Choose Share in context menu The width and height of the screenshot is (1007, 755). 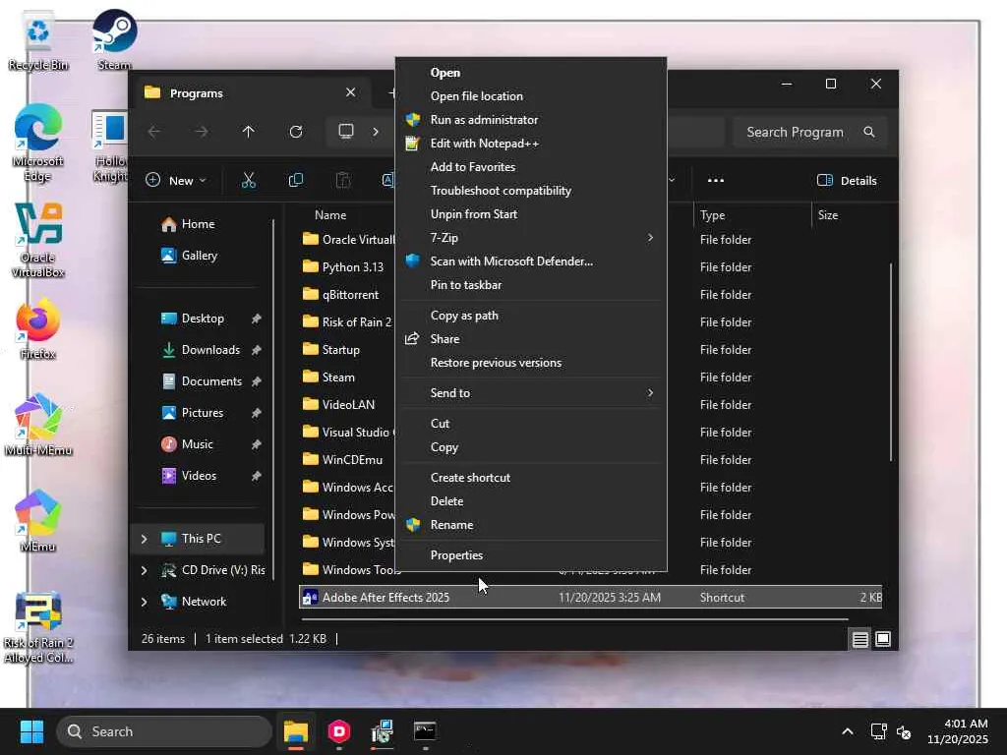coord(532,339)
